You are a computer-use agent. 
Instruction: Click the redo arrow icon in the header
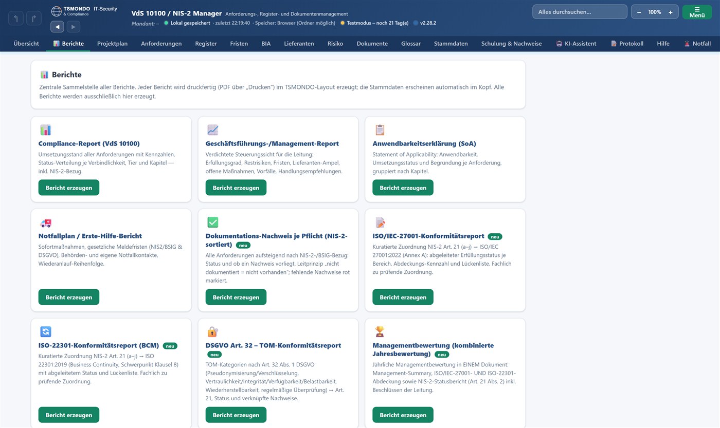(34, 18)
